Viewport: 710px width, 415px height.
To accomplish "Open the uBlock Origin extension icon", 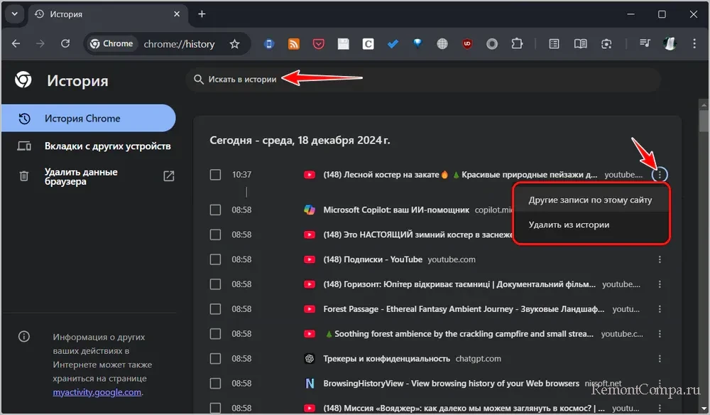I will click(467, 44).
